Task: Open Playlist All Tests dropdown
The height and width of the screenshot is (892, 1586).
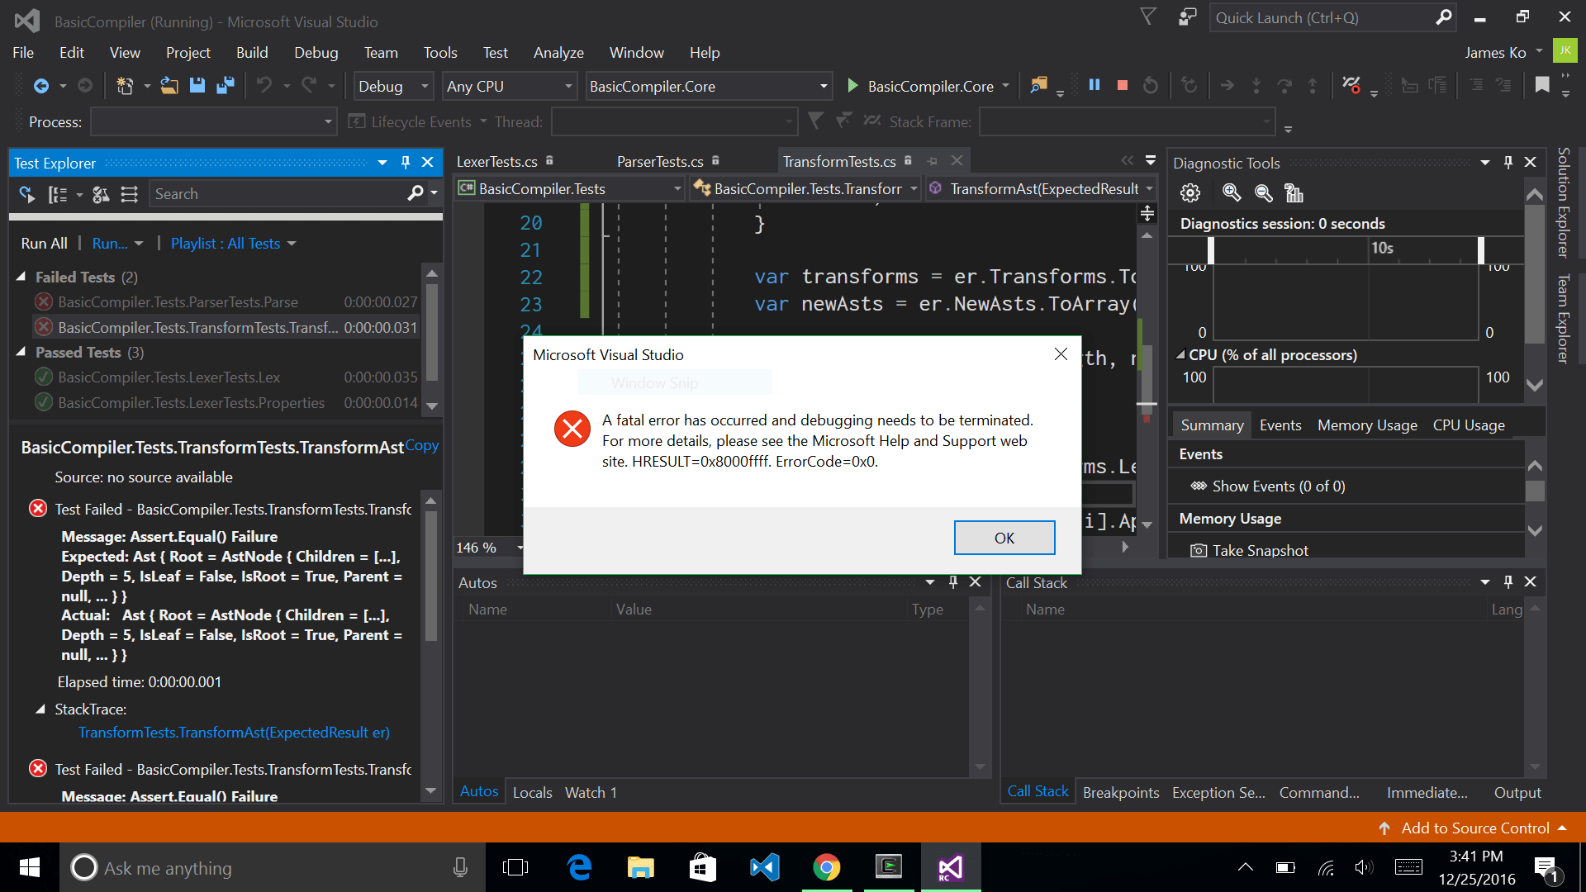Action: 233,244
